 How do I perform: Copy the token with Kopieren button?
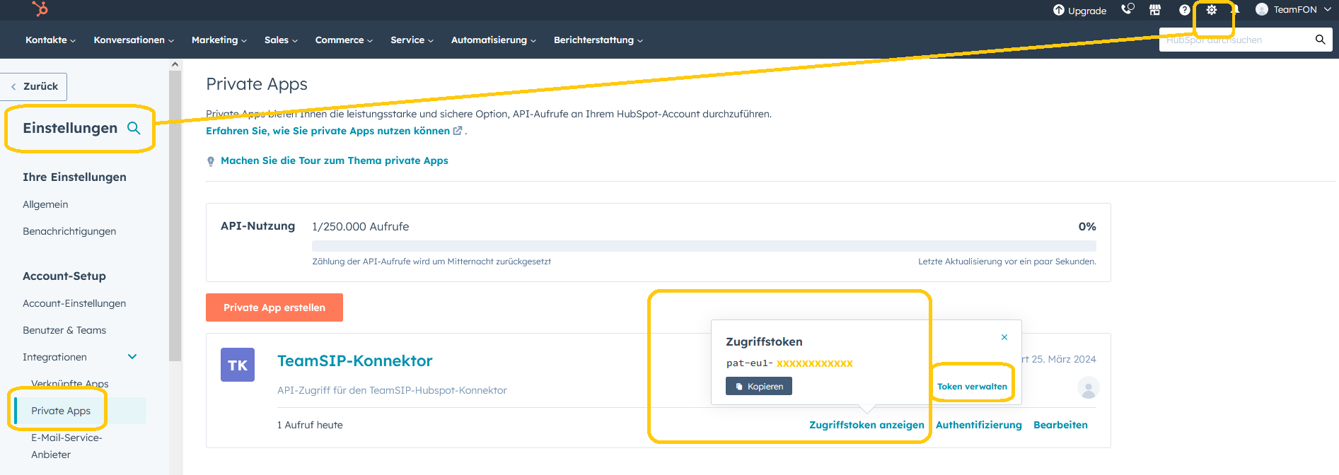(759, 387)
